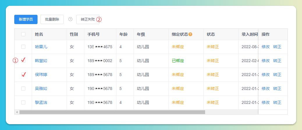Click 修改 for 黎孟洁
302x130 pixels.
(x=266, y=102)
